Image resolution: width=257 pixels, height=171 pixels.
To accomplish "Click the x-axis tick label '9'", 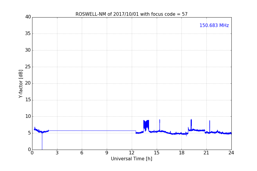I will (x=107, y=153).
